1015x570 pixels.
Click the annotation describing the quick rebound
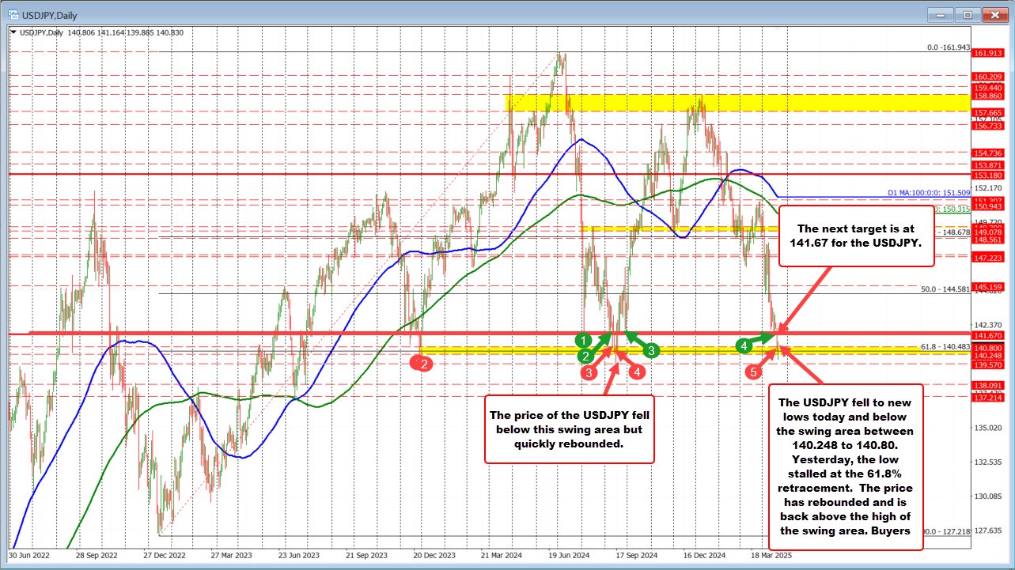coord(569,429)
